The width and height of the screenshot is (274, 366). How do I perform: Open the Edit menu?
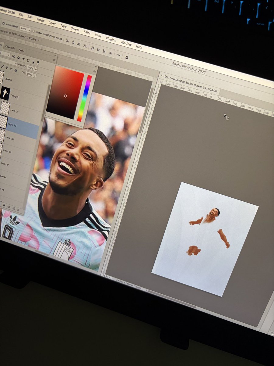(30, 17)
